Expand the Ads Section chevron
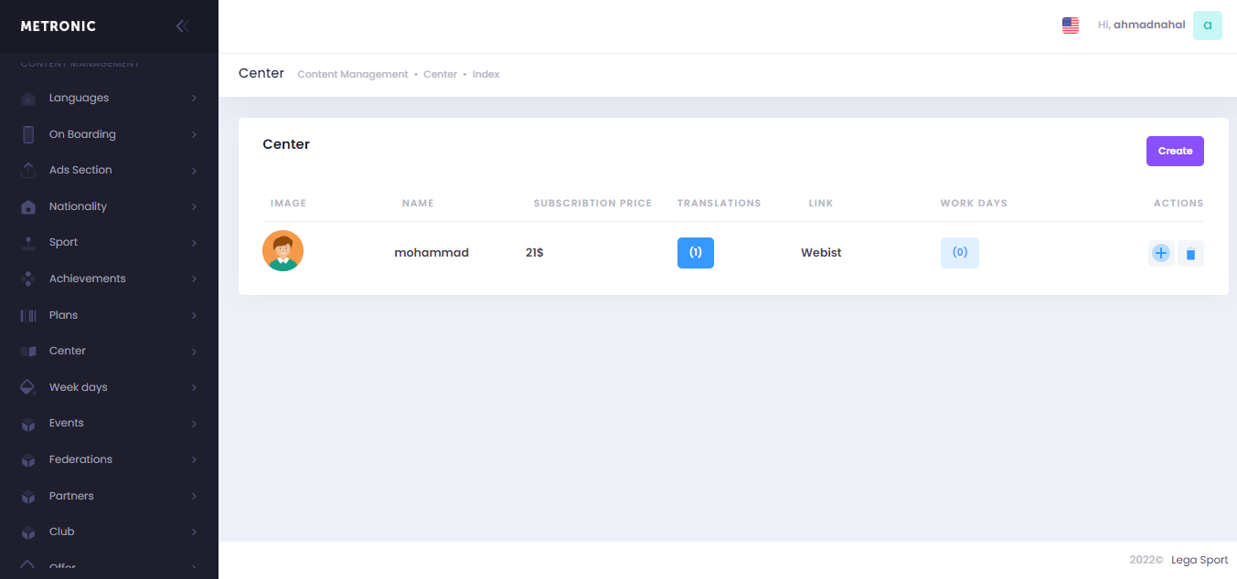Viewport: 1237px width, 579px height. click(194, 171)
